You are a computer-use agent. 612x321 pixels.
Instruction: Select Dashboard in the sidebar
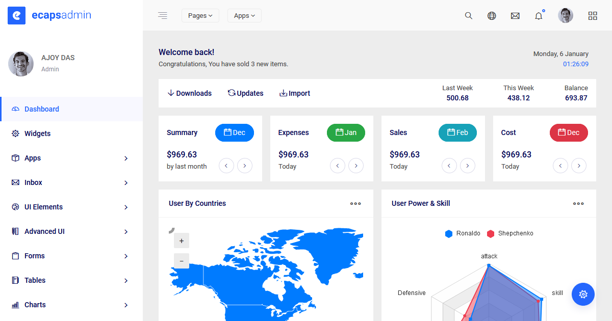coord(42,109)
